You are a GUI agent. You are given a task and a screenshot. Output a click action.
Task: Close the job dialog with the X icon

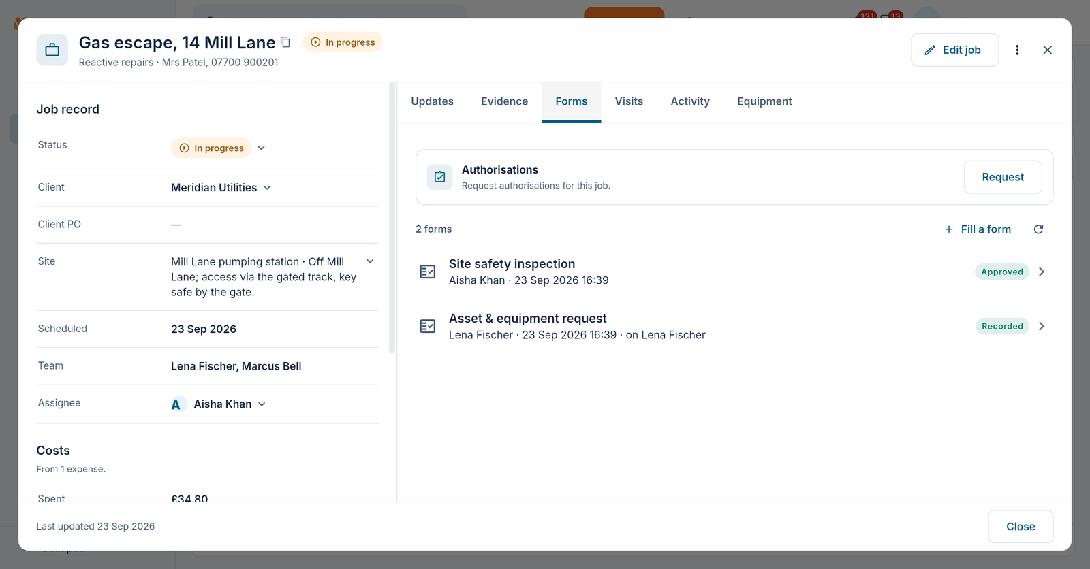coord(1048,50)
